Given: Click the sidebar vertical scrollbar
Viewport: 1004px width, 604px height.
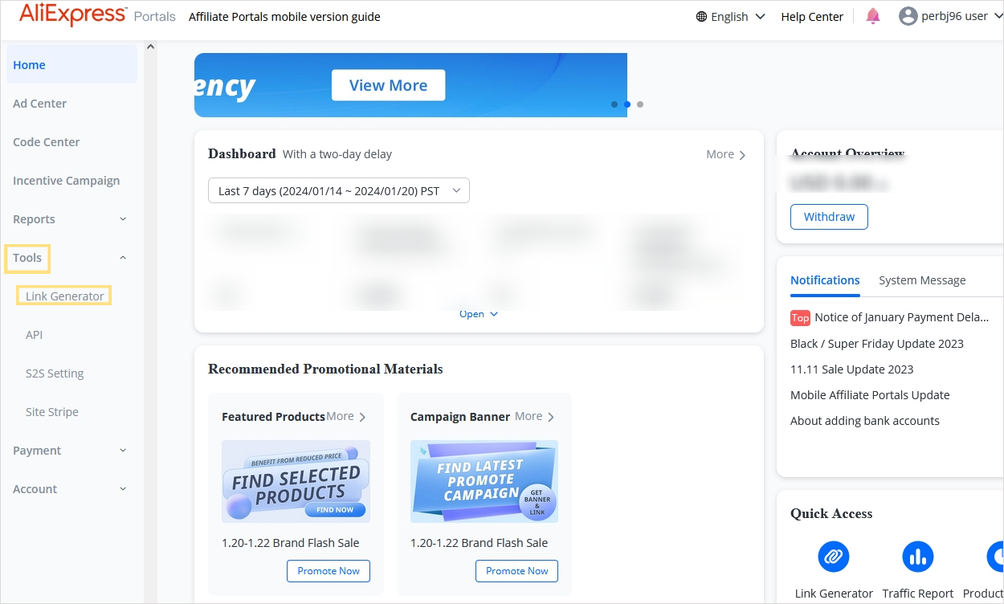Looking at the screenshot, I should coord(150,321).
